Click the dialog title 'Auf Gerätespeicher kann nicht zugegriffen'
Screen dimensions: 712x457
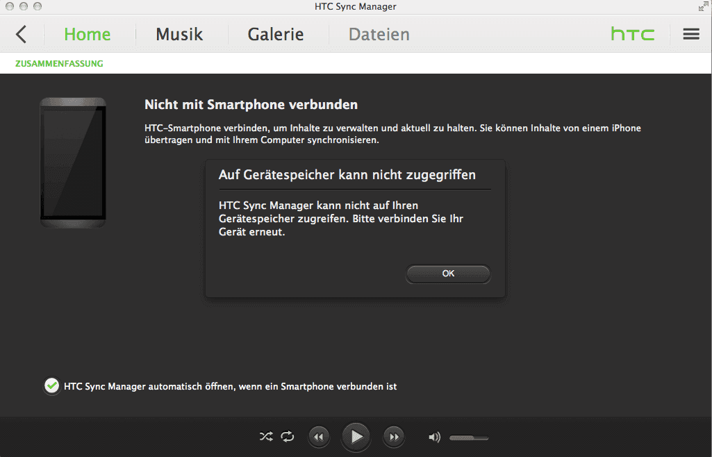[x=347, y=175]
